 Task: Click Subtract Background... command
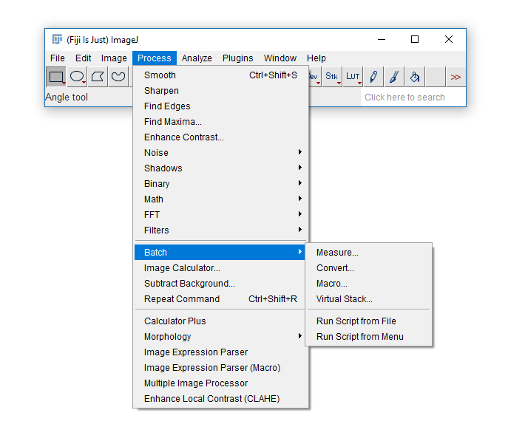point(189,284)
